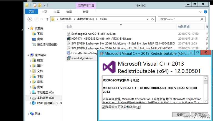This screenshot has width=213, height=121.
Task: Click the local disk (C:) drive icon
Action: click(x=34, y=92)
